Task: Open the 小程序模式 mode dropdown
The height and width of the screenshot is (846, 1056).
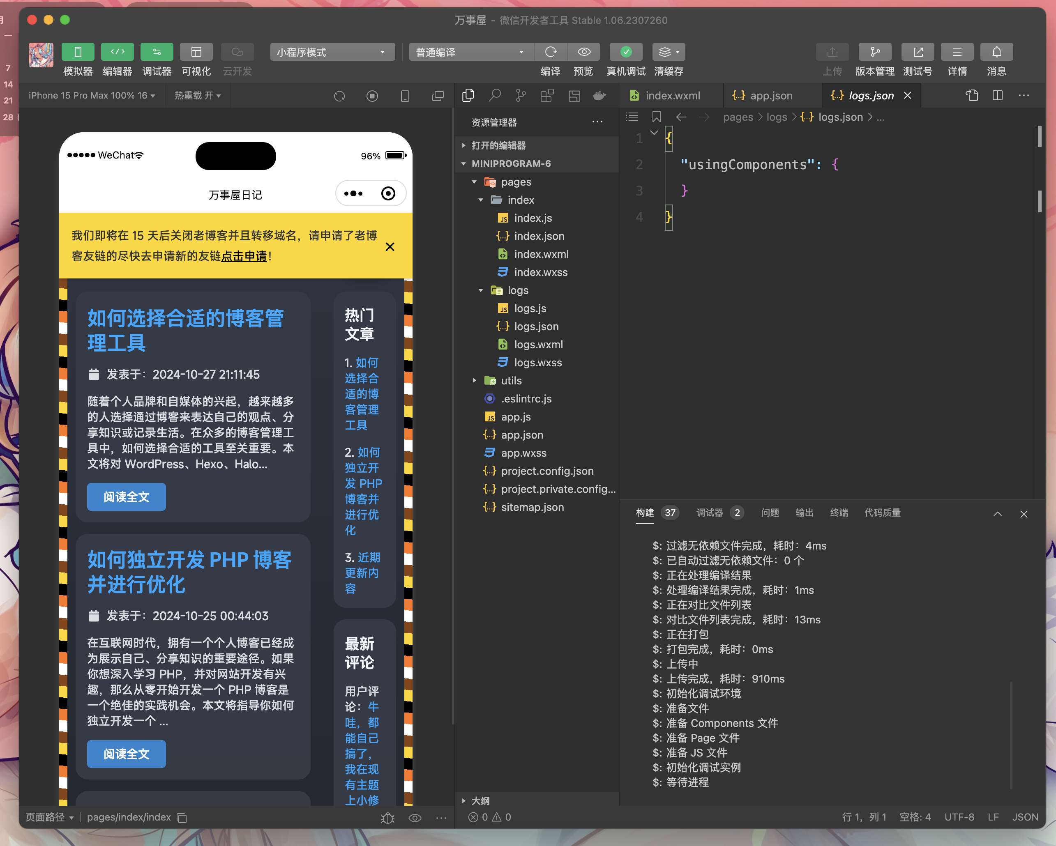Action: point(332,52)
